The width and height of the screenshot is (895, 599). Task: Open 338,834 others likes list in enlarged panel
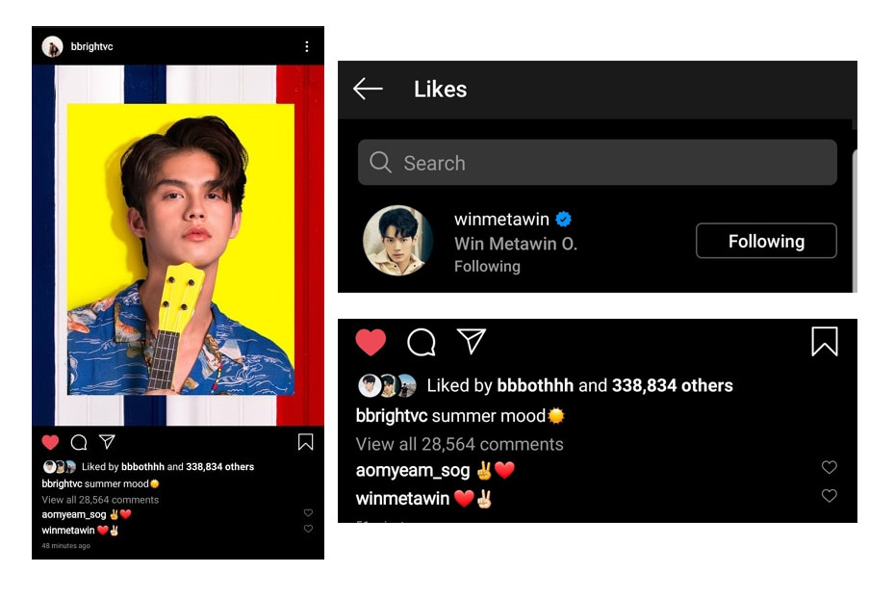[672, 386]
